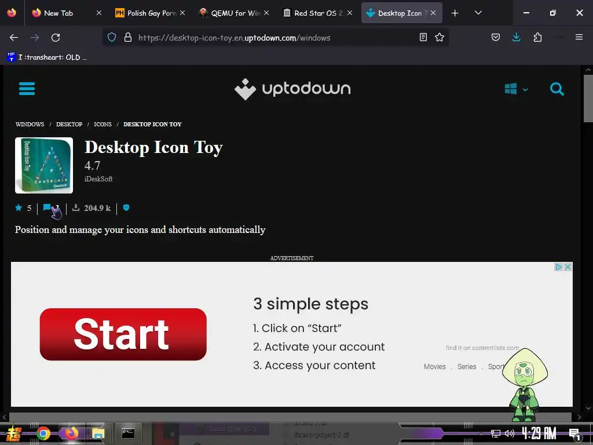The height and width of the screenshot is (445, 593).
Task: Switch to the Red Star OS tab
Action: click(x=318, y=13)
